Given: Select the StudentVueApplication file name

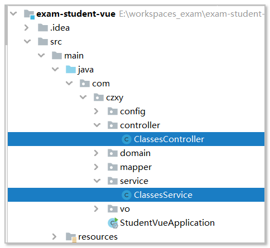Looking at the screenshot, I should click(x=167, y=223).
